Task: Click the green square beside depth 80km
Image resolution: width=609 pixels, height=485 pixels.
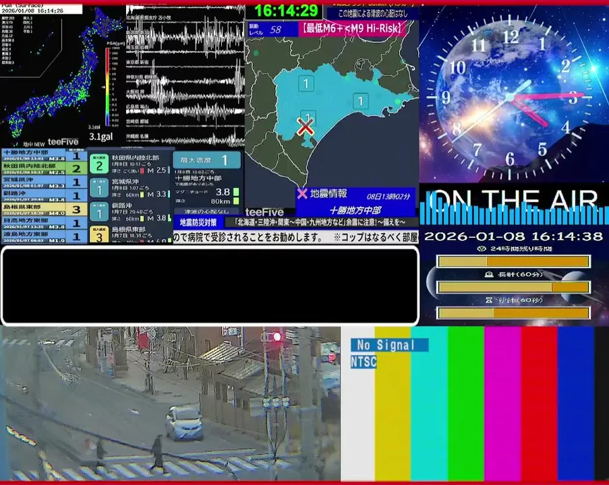Action: point(236,201)
